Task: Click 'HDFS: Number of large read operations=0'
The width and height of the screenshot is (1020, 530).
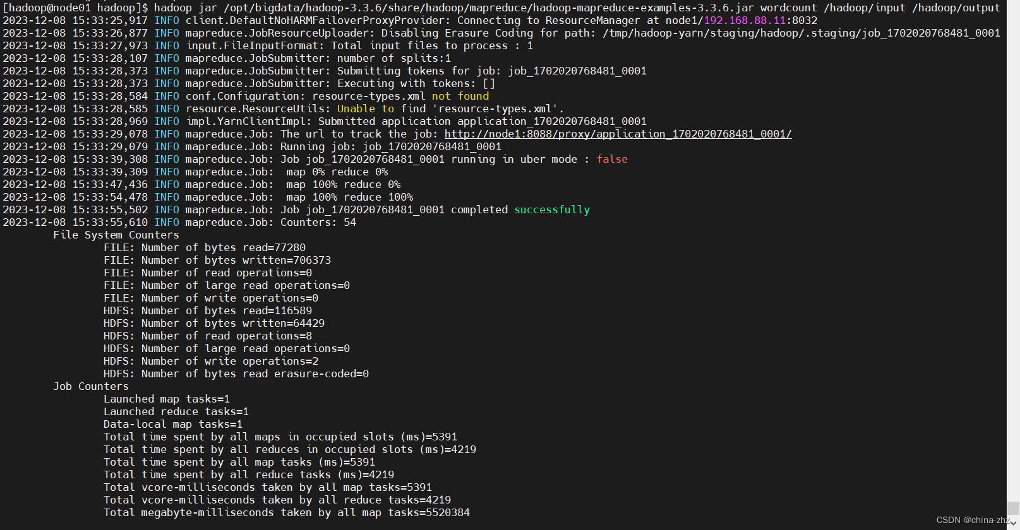Action: pos(227,348)
